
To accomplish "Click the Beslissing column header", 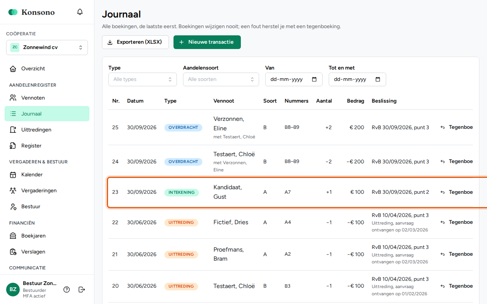I will click(x=384, y=101).
